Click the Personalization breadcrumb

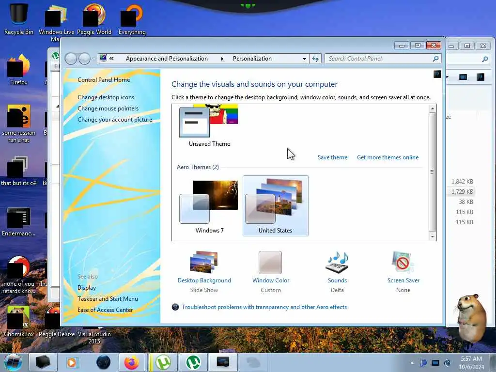coord(252,59)
